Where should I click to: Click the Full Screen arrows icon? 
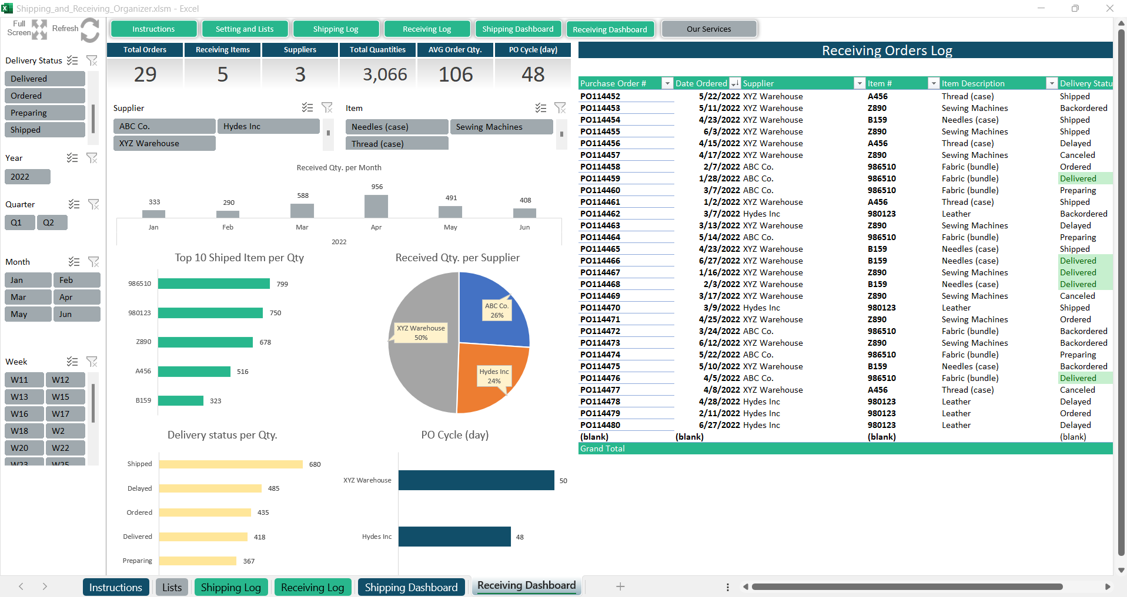pos(39,29)
